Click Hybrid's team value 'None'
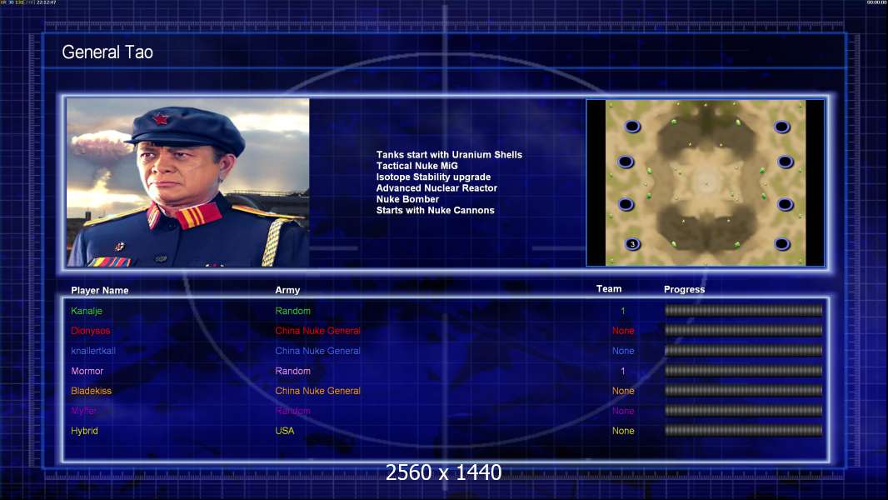The width and height of the screenshot is (888, 500). 623,431
